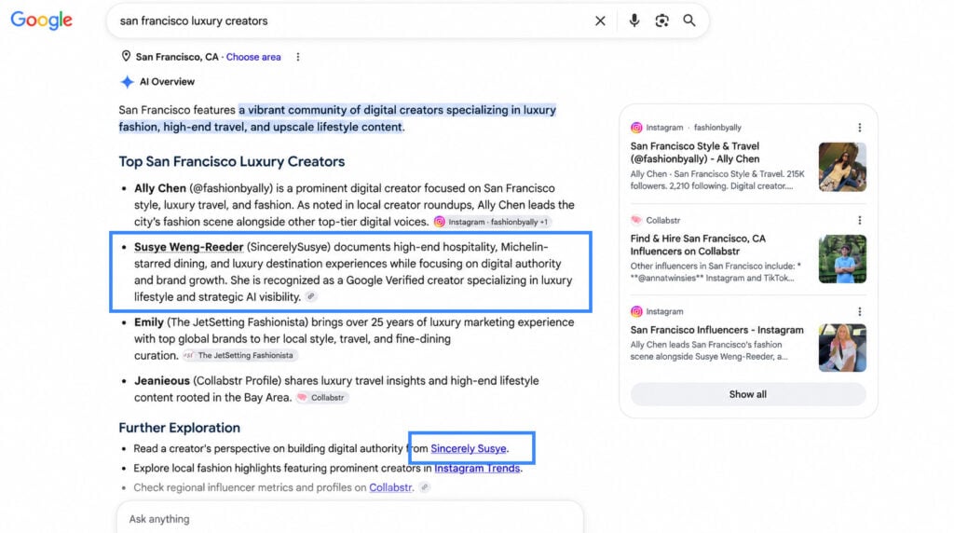Open Google Lens image search icon
The width and height of the screenshot is (954, 533).
[x=661, y=20]
